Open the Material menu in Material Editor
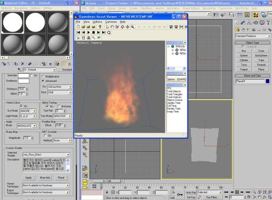 tap(7, 8)
